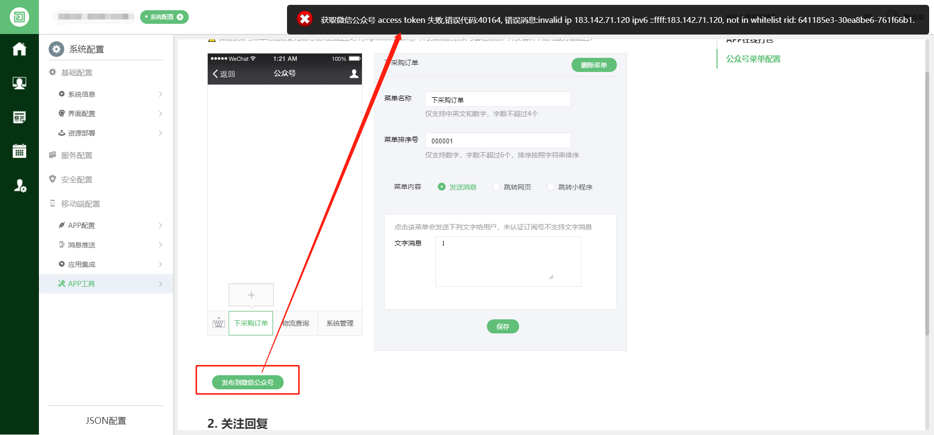Open the news layout icon in left rail

[19, 117]
